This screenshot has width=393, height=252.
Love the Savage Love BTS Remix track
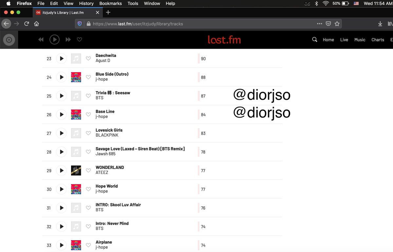click(88, 152)
